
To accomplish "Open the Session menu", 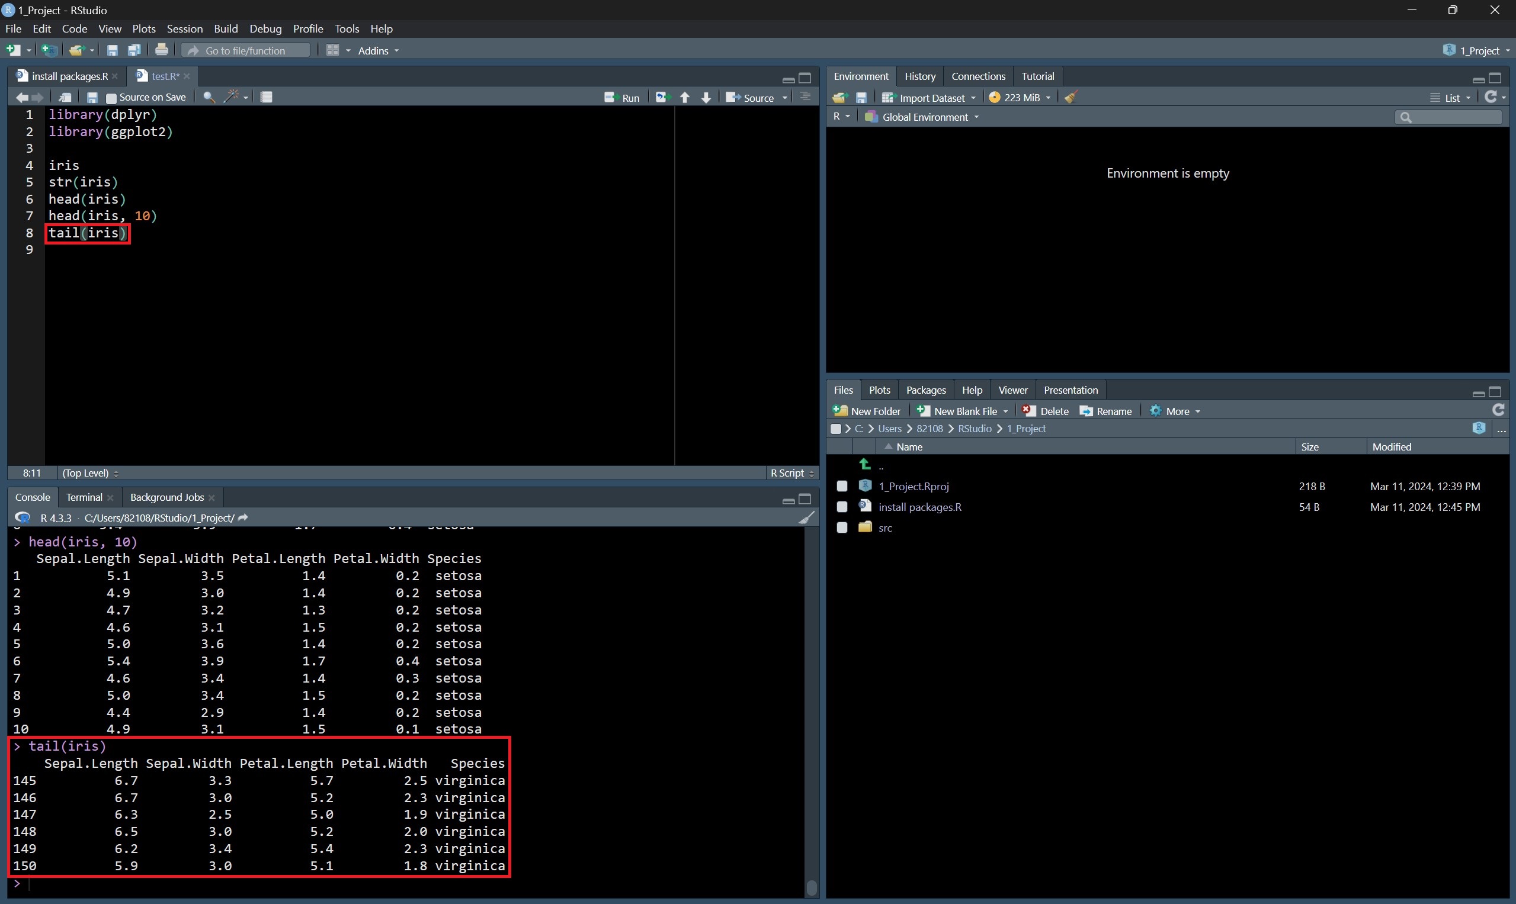I will 184,28.
